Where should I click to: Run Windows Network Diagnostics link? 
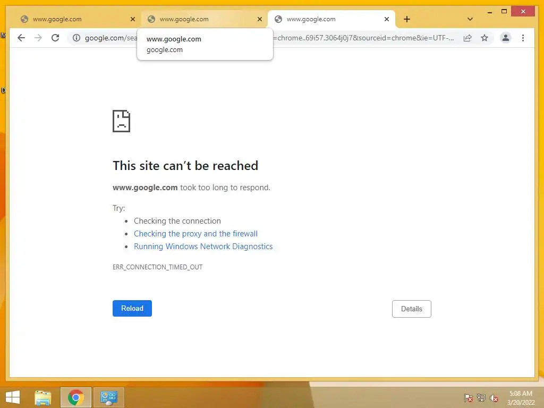coord(203,246)
